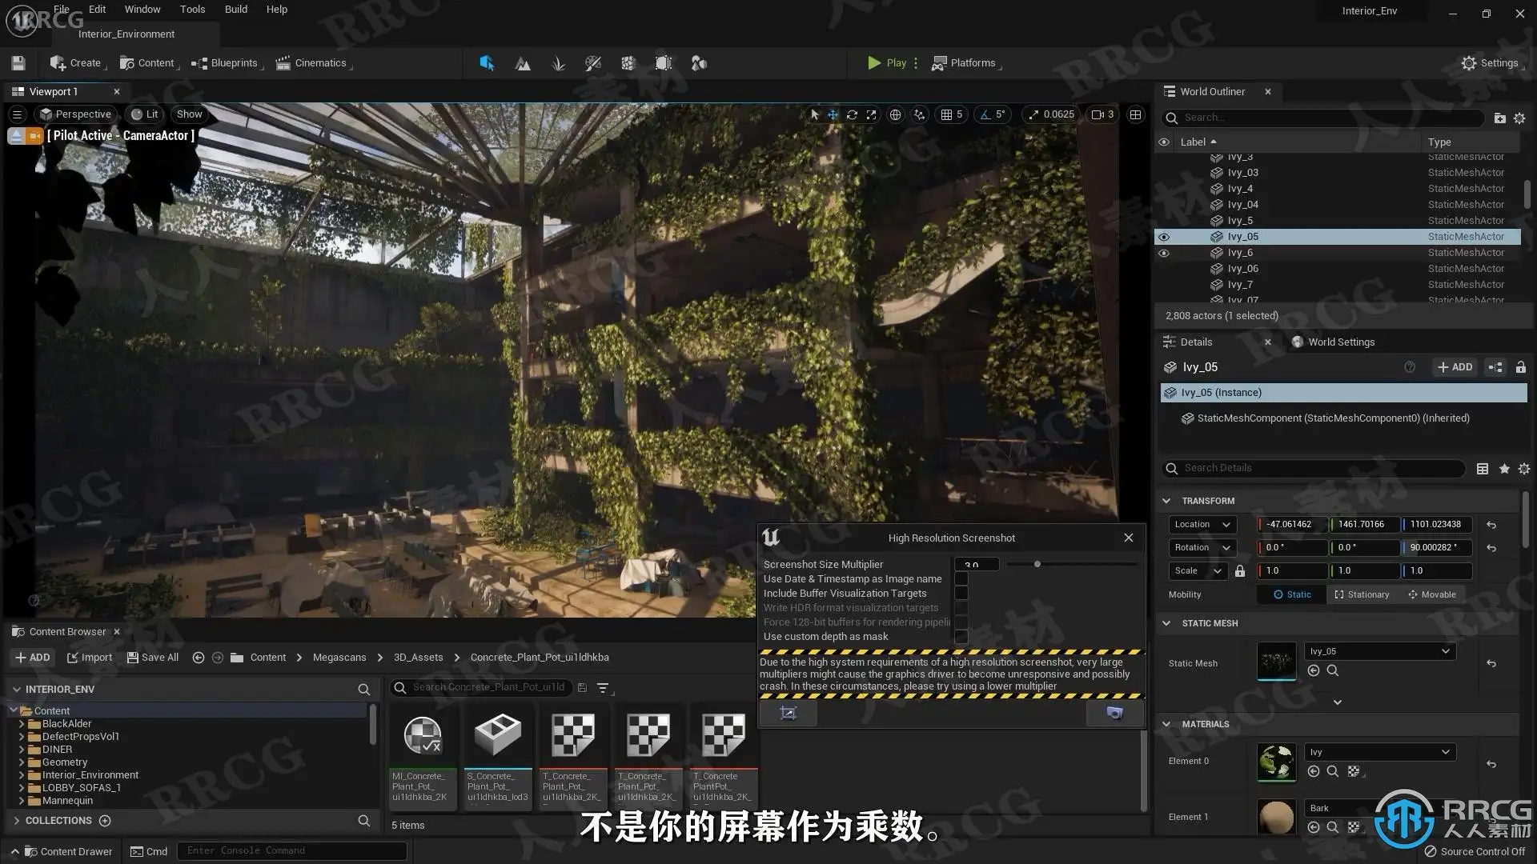Open World Outliner settings gear
Viewport: 1537px width, 864px height.
tap(1519, 118)
